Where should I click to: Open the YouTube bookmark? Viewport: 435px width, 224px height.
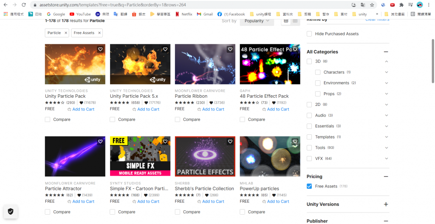pos(80,14)
